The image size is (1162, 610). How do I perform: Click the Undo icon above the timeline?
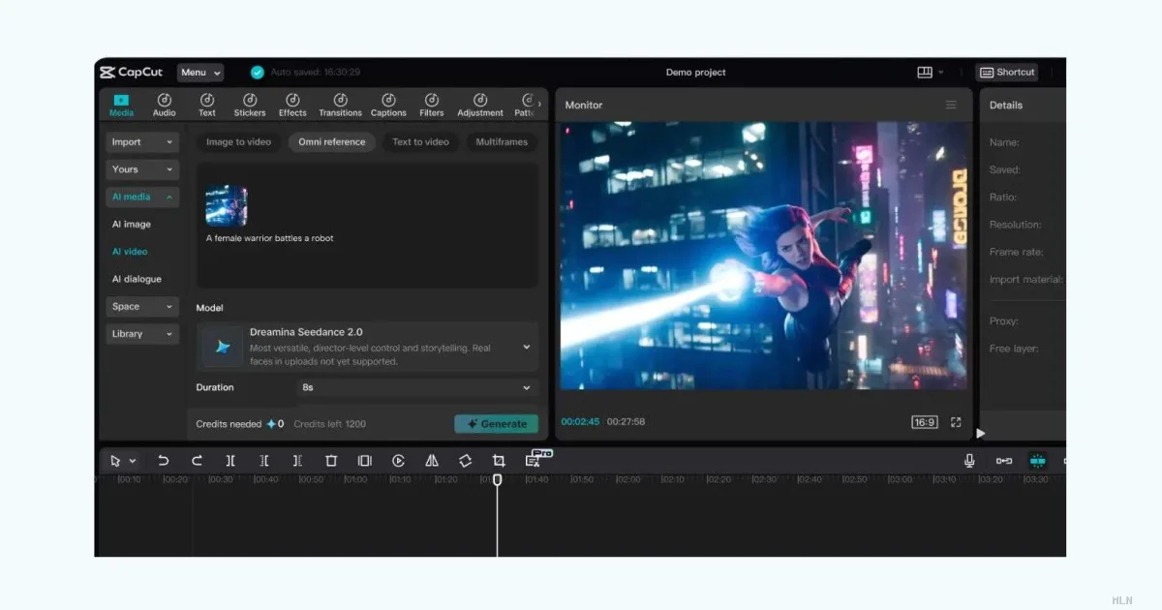point(163,461)
